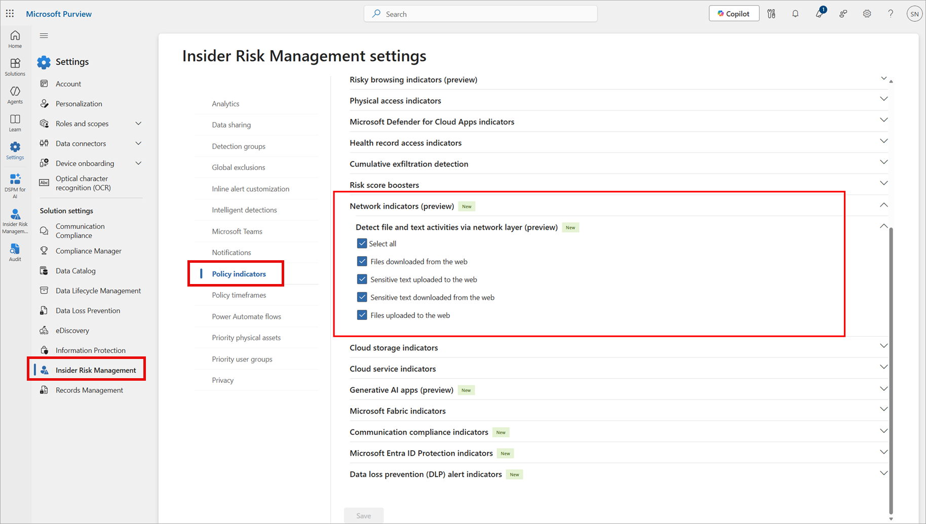926x524 pixels.
Task: Click the Copilot button
Action: pyautogui.click(x=734, y=14)
